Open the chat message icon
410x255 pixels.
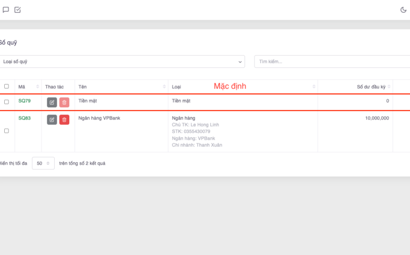pyautogui.click(x=6, y=10)
